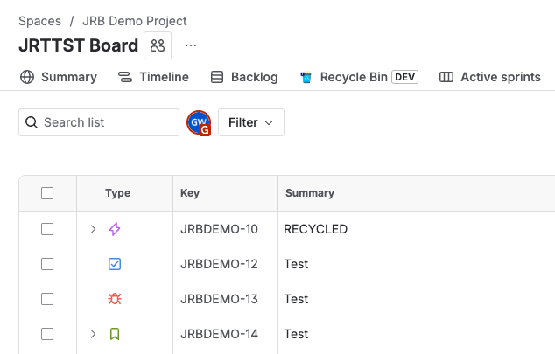The height and width of the screenshot is (354, 555).
Task: Select the checkbox for JRBDEMO-13
Action: (47, 299)
